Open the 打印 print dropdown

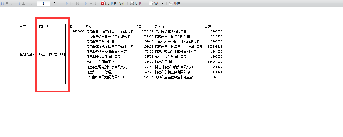click(x=137, y=3)
